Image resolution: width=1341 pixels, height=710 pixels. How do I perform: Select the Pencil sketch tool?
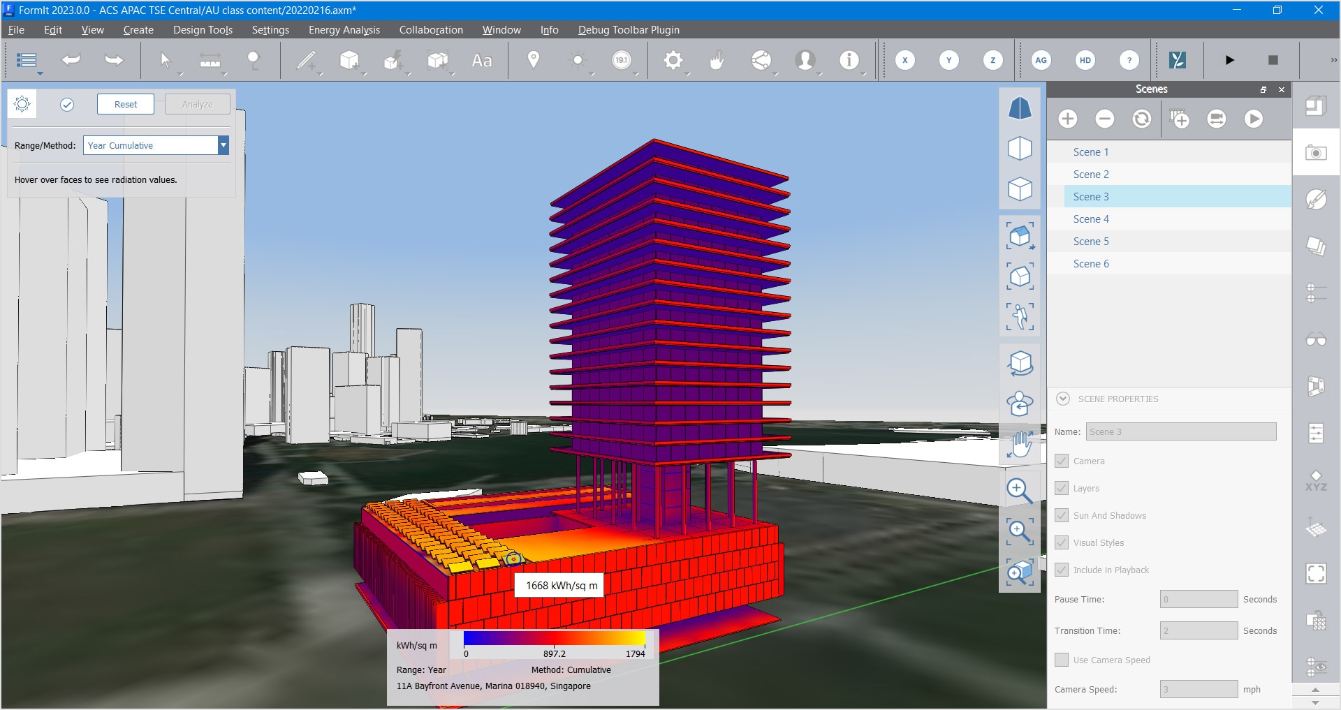coord(305,60)
